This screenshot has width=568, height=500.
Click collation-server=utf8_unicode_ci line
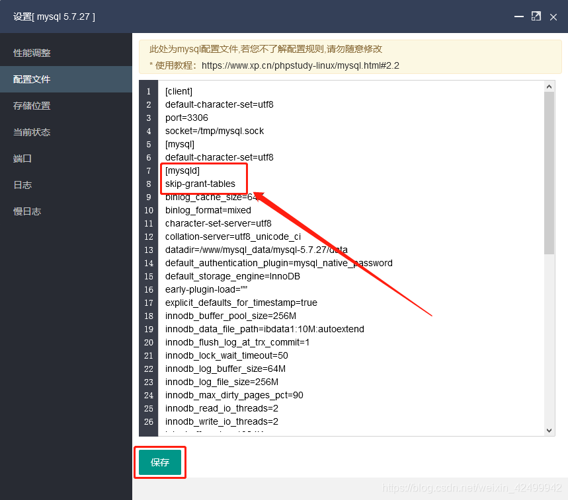tap(233, 236)
